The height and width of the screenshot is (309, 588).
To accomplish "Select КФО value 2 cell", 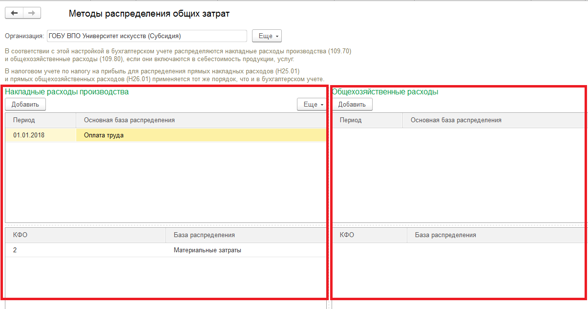I will pyautogui.click(x=86, y=250).
